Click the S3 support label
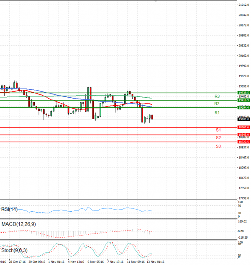 [218, 146]
